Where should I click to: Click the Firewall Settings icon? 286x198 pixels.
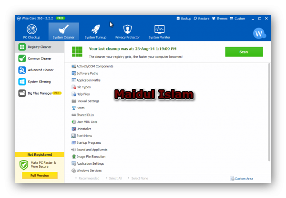coord(74,101)
